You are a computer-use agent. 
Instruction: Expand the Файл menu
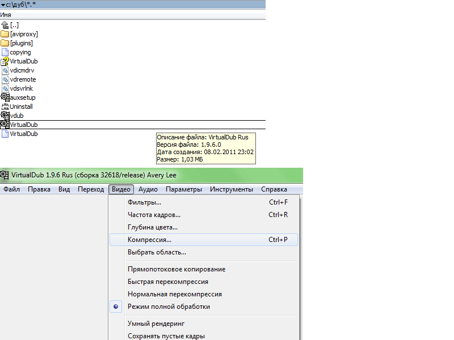coord(11,189)
